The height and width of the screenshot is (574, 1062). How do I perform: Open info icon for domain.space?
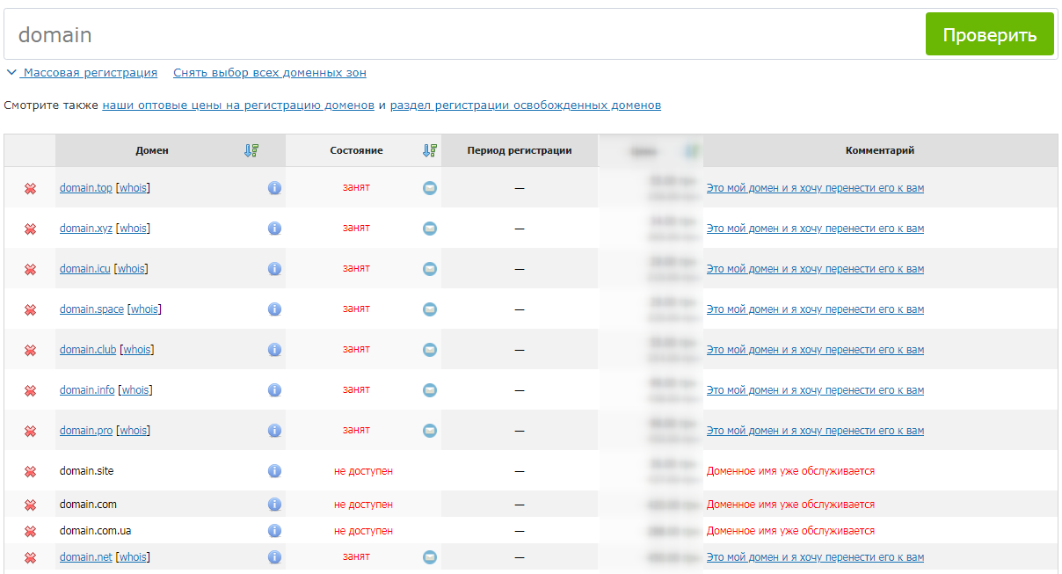[274, 309]
